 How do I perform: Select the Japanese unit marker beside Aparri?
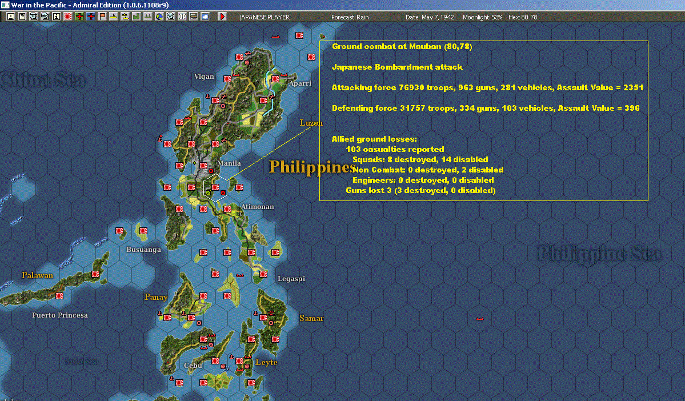coord(275,79)
